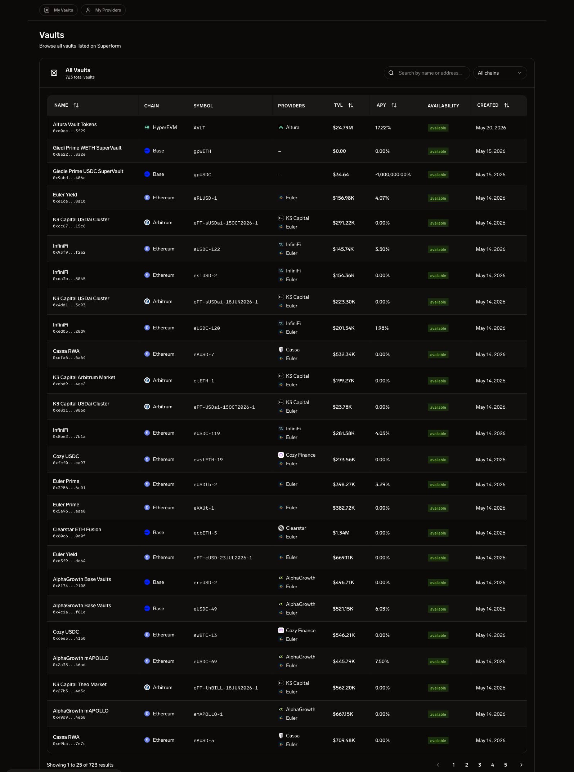Click Clearstar provider icon
Viewport: 574px width, 772px height.
click(281, 528)
